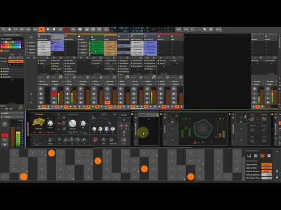Toggle the red record arm button on the second mixer track

54,94
